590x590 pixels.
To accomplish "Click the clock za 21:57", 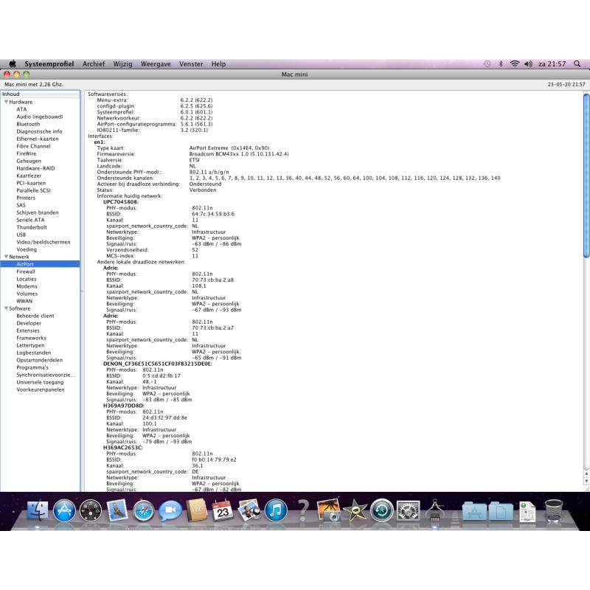I will click(x=552, y=64).
